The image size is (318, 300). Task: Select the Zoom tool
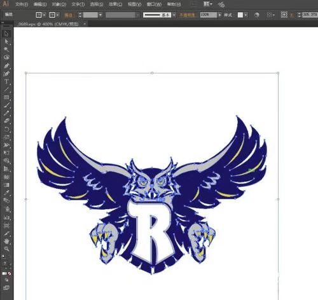6,249
